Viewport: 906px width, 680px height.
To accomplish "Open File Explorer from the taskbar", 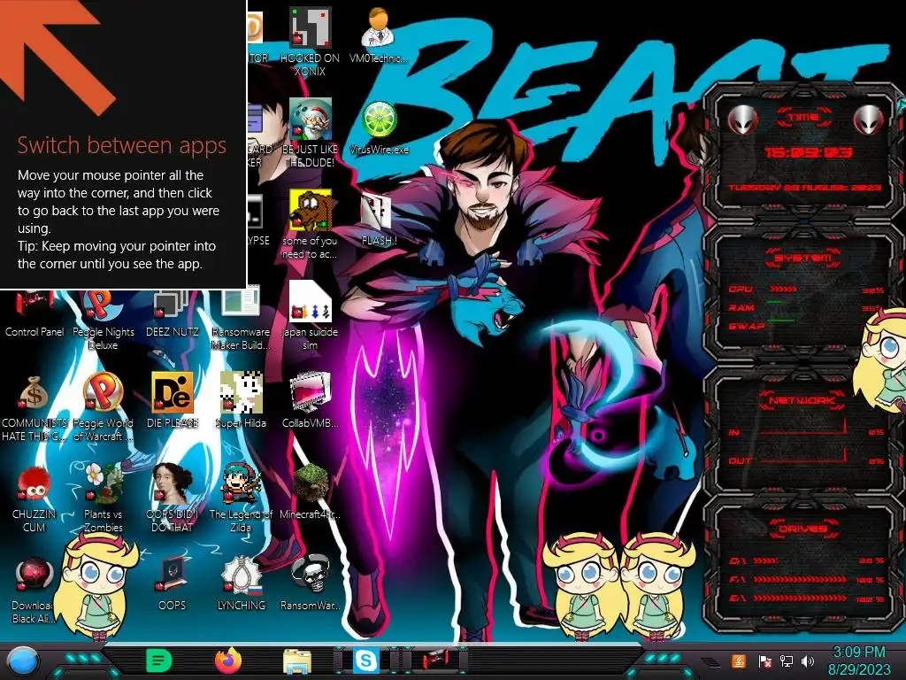I will pyautogui.click(x=297, y=661).
